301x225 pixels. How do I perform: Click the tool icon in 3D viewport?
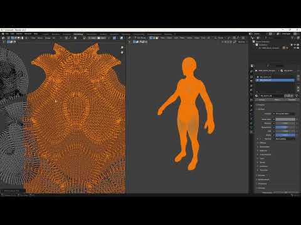click(x=130, y=42)
